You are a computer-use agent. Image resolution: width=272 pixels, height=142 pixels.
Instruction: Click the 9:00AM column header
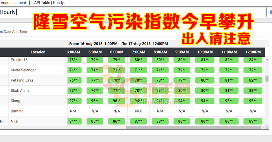pos(182,52)
